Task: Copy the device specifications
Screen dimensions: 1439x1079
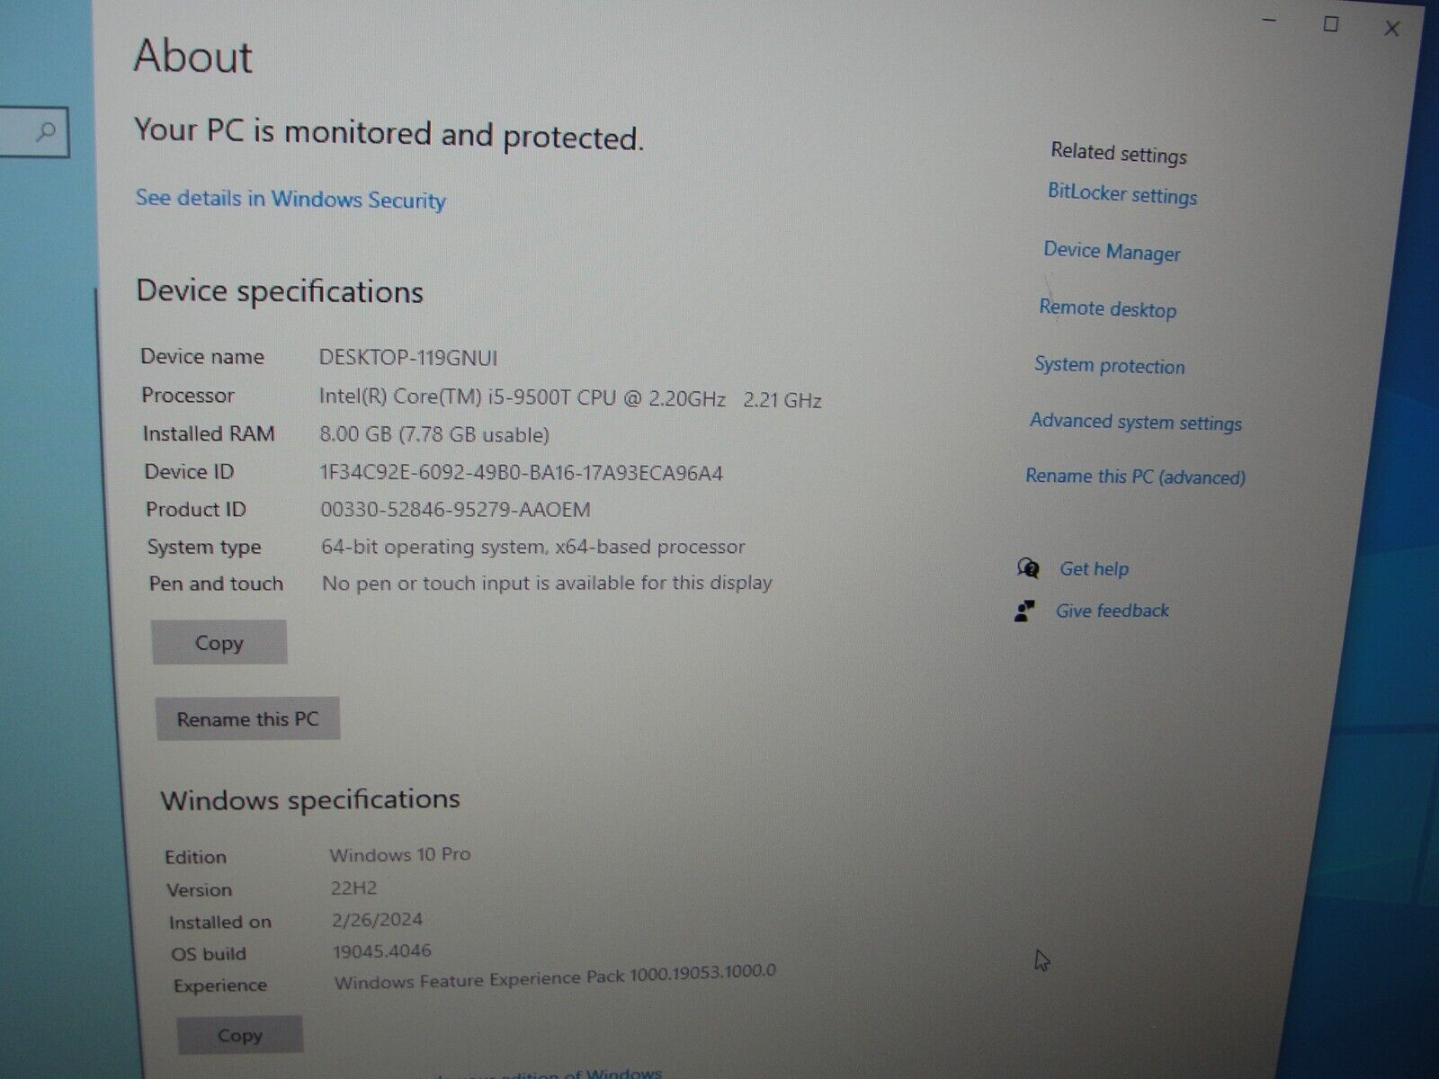Action: 219,642
